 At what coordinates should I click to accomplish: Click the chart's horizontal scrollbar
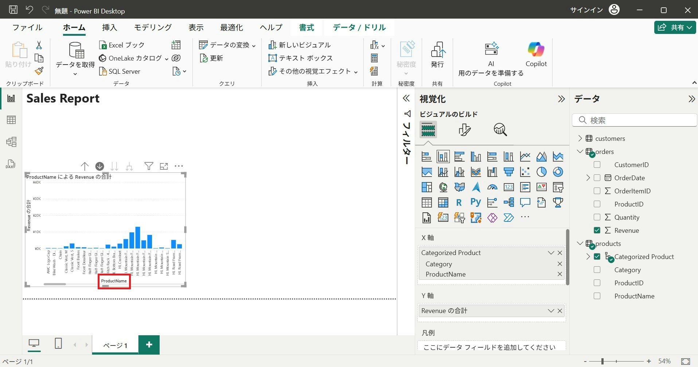click(55, 284)
